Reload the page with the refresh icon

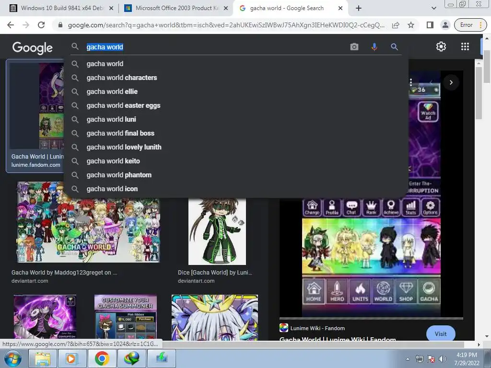41,25
